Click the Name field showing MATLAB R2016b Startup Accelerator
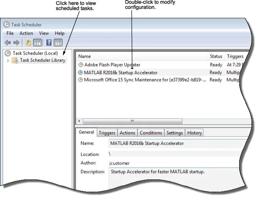258x205 pixels. [x=177, y=143]
